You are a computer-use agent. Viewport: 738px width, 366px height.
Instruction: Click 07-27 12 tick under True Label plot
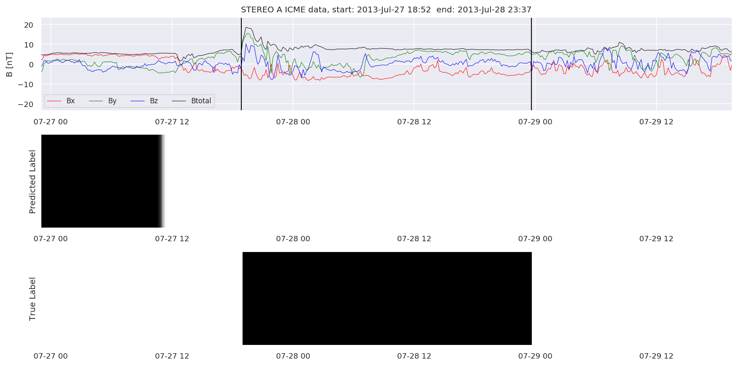click(172, 356)
